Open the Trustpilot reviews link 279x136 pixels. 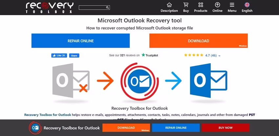click(x=134, y=56)
